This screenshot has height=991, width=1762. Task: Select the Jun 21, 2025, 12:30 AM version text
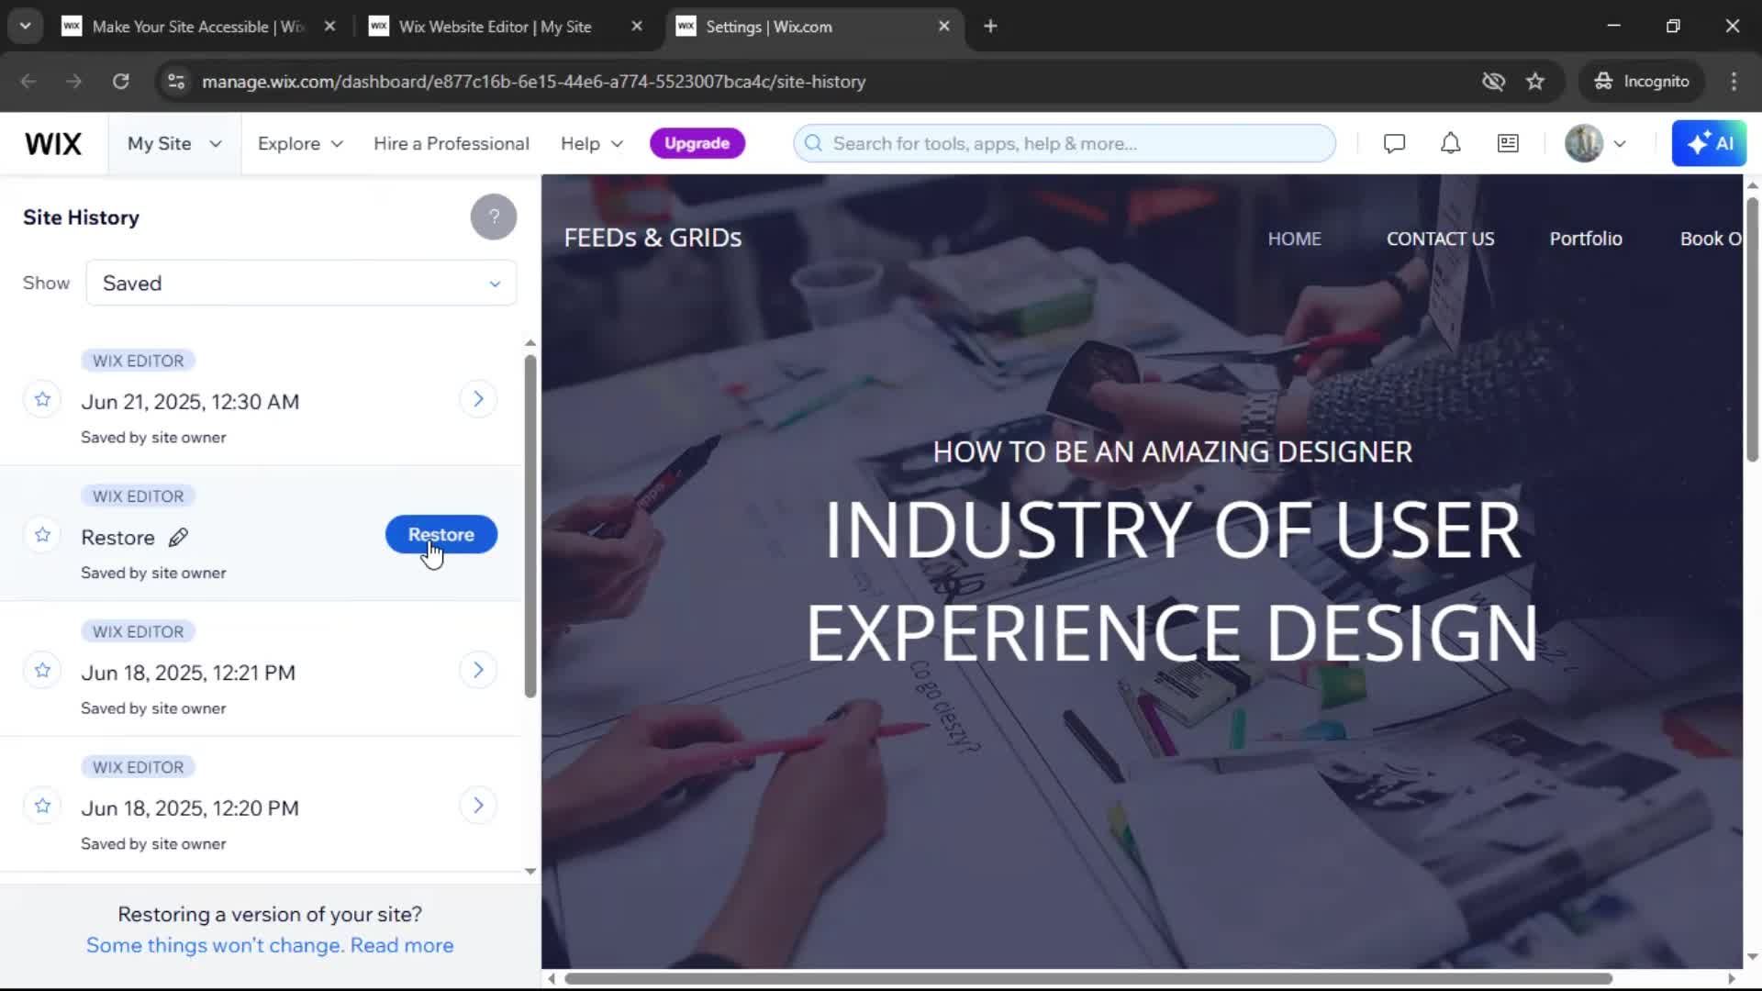(190, 402)
